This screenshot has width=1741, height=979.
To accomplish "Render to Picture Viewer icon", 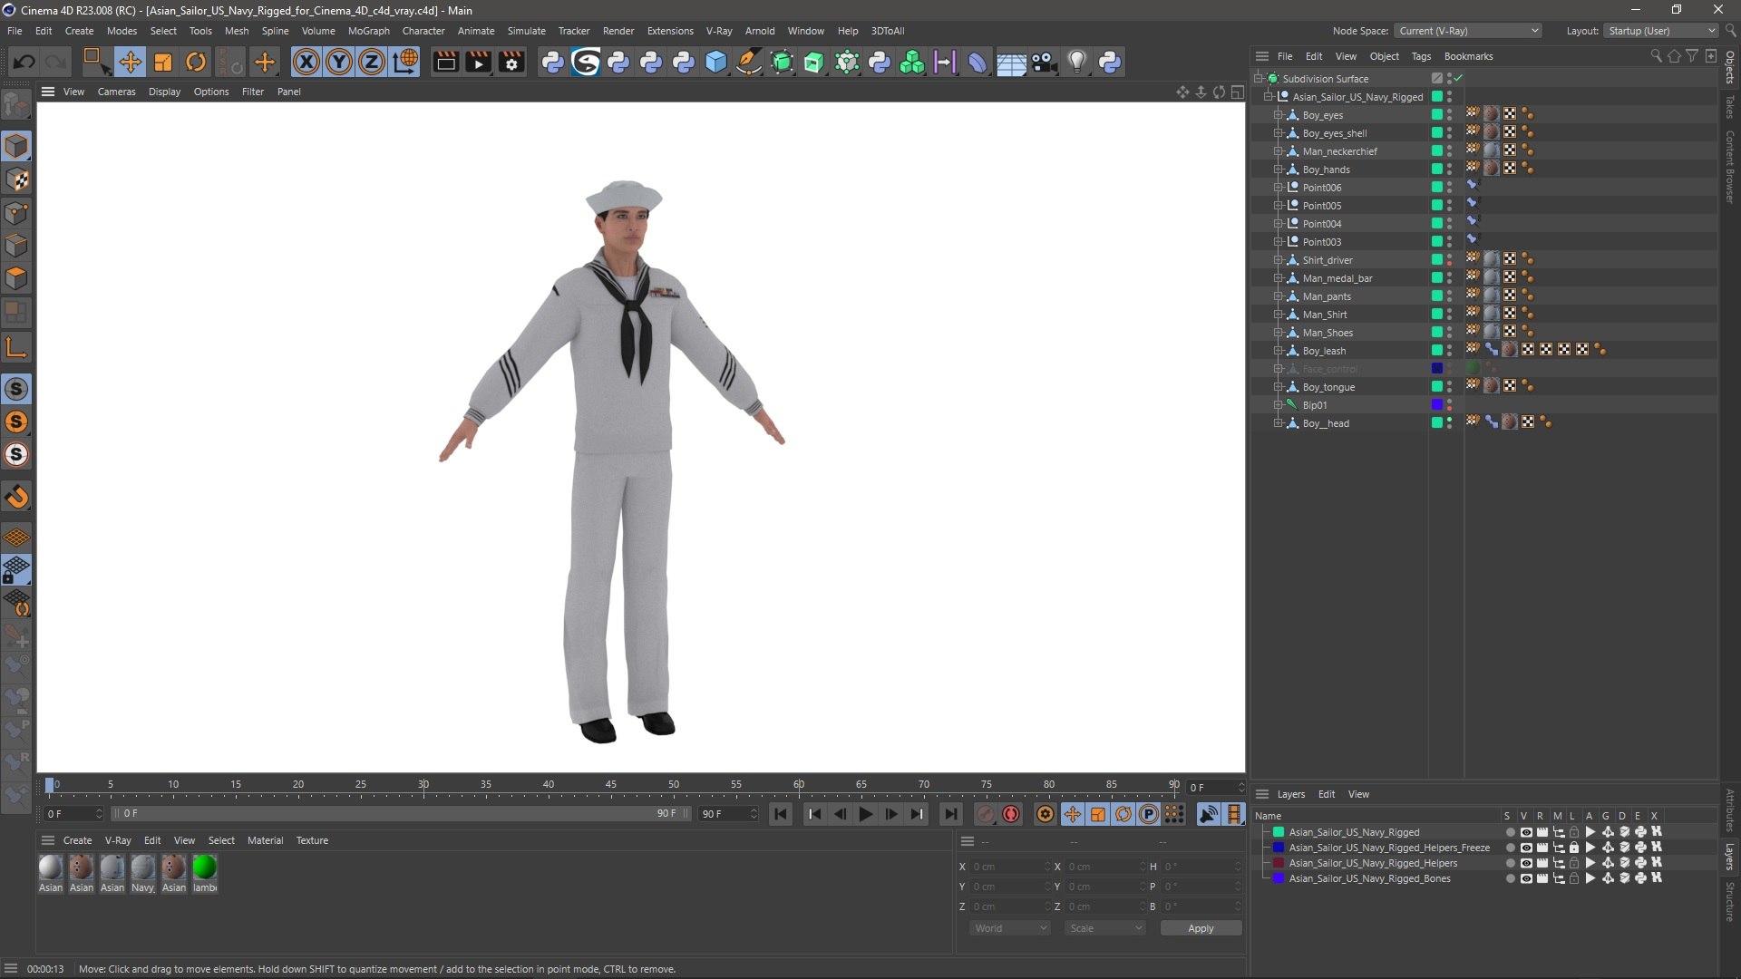I will [478, 62].
